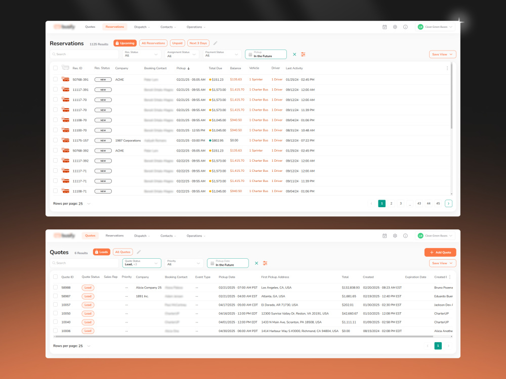Open the Quote Status filter dropdown
The height and width of the screenshot is (379, 506).
point(141,263)
